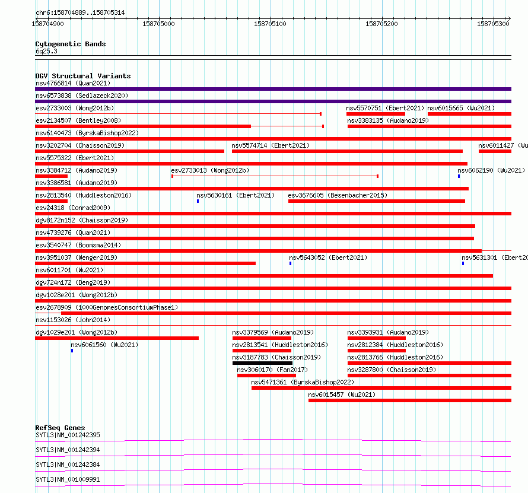Click nsv5574714 (Ebert2021) label
The height and width of the screenshot is (493, 528).
(x=271, y=145)
